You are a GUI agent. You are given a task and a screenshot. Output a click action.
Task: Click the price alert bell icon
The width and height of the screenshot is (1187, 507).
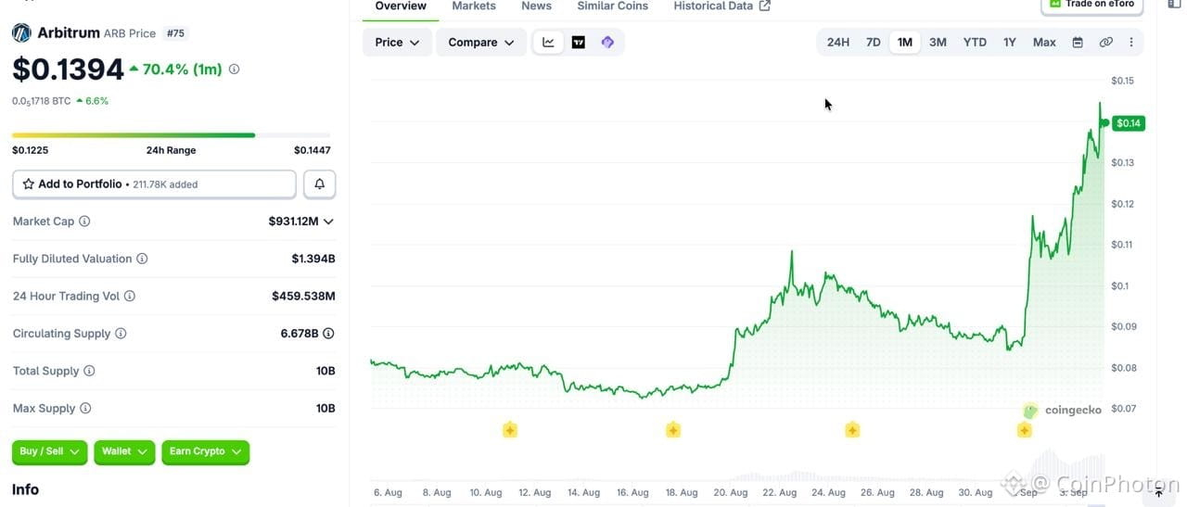point(319,184)
